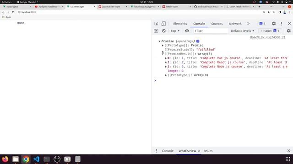
Task: Open the Network tab
Action: [235, 24]
